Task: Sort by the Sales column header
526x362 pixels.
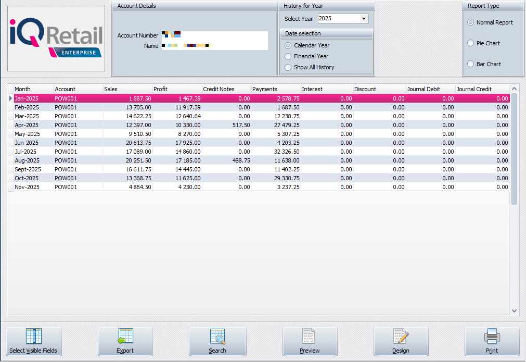Action: [127, 89]
